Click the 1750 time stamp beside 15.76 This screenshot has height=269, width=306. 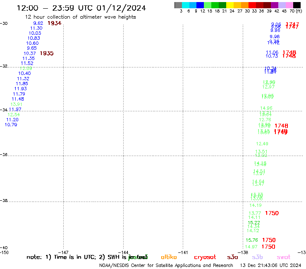click(269, 240)
